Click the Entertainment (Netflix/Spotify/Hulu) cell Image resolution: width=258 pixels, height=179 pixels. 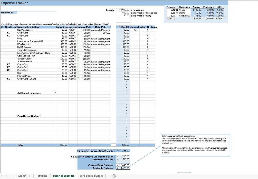(x=36, y=53)
